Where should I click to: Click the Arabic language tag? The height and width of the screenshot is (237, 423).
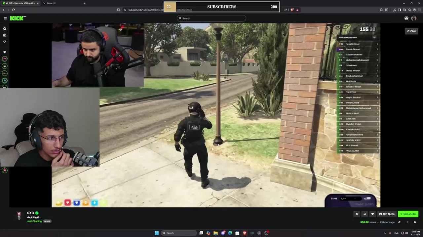(48, 221)
